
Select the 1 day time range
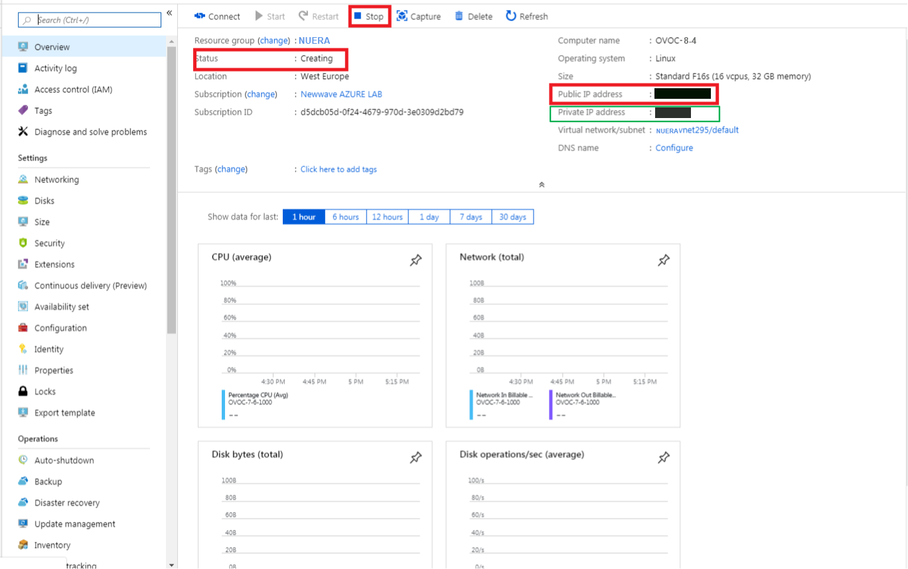point(429,217)
